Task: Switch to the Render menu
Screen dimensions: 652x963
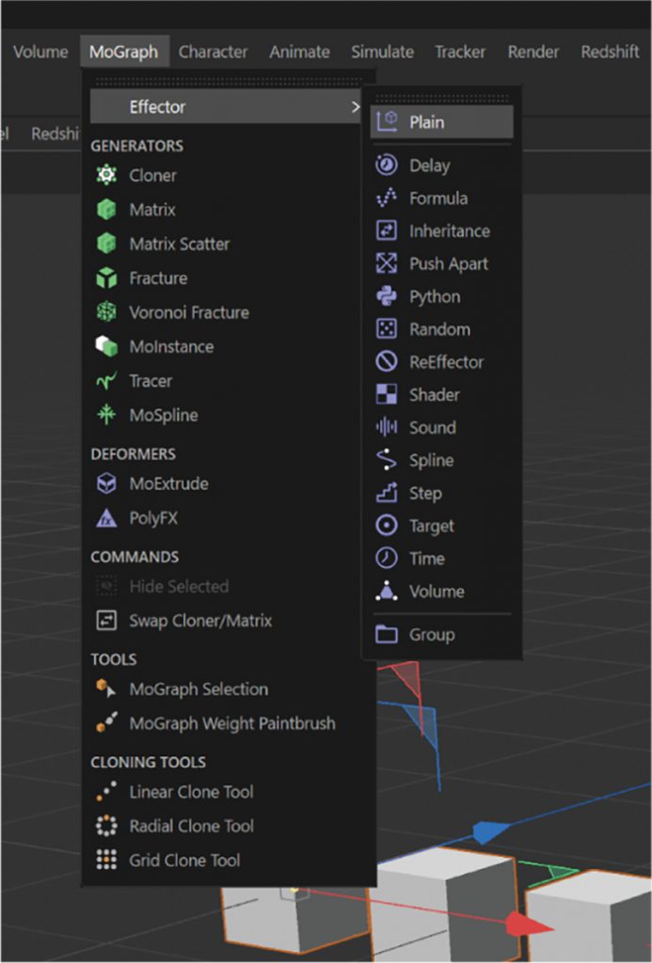Action: point(533,52)
